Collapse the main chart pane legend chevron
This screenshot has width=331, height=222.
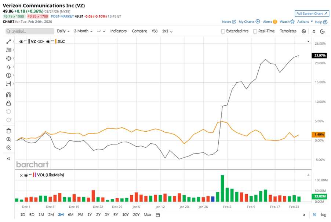(308, 41)
